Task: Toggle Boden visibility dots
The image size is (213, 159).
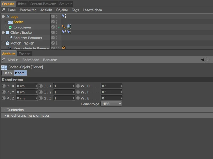Action: (57, 22)
